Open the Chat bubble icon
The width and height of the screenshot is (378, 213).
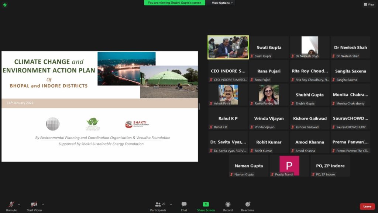(184, 204)
